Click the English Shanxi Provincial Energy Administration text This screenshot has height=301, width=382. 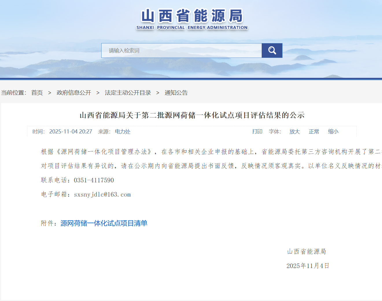pyautogui.click(x=192, y=27)
